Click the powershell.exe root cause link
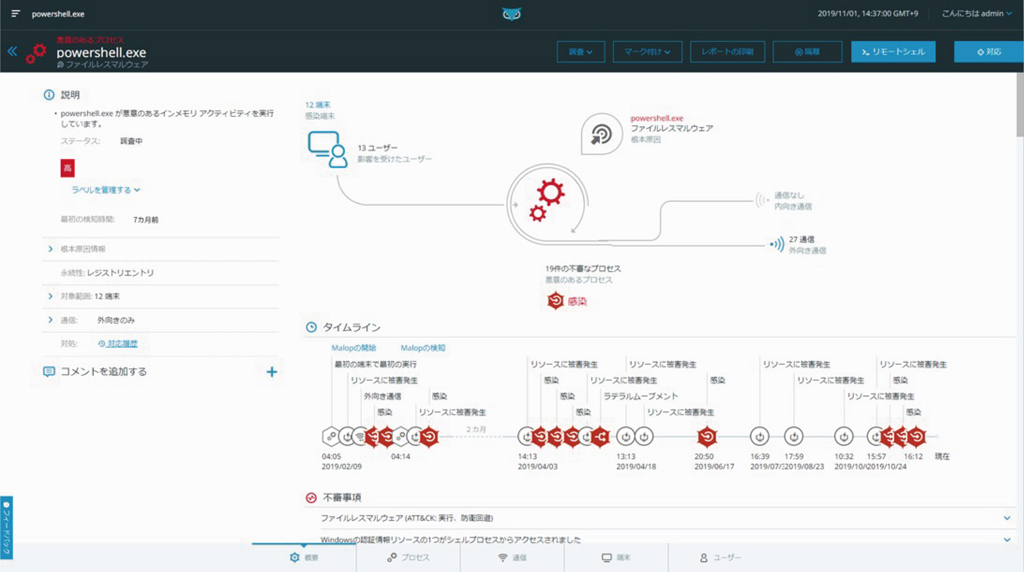 pos(657,118)
